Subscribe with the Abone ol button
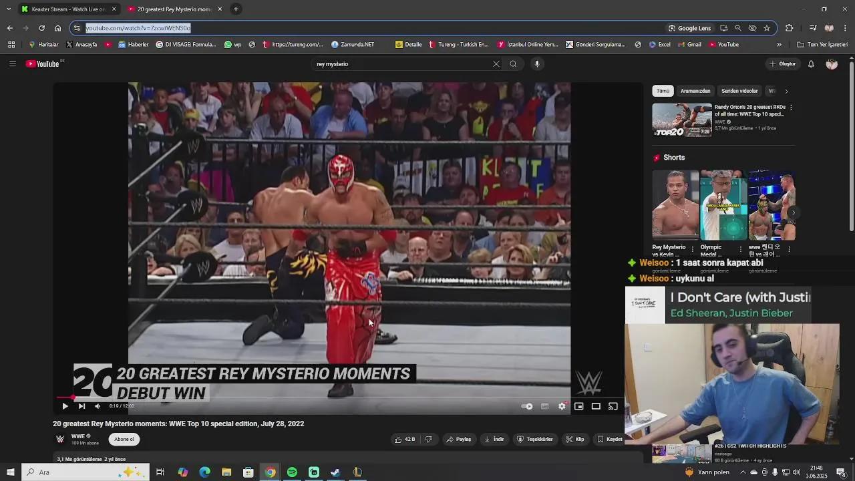The image size is (855, 481). pos(124,440)
